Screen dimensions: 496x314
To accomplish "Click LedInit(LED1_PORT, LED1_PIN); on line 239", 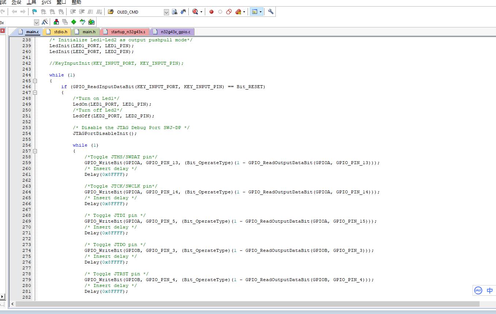I will pos(92,46).
